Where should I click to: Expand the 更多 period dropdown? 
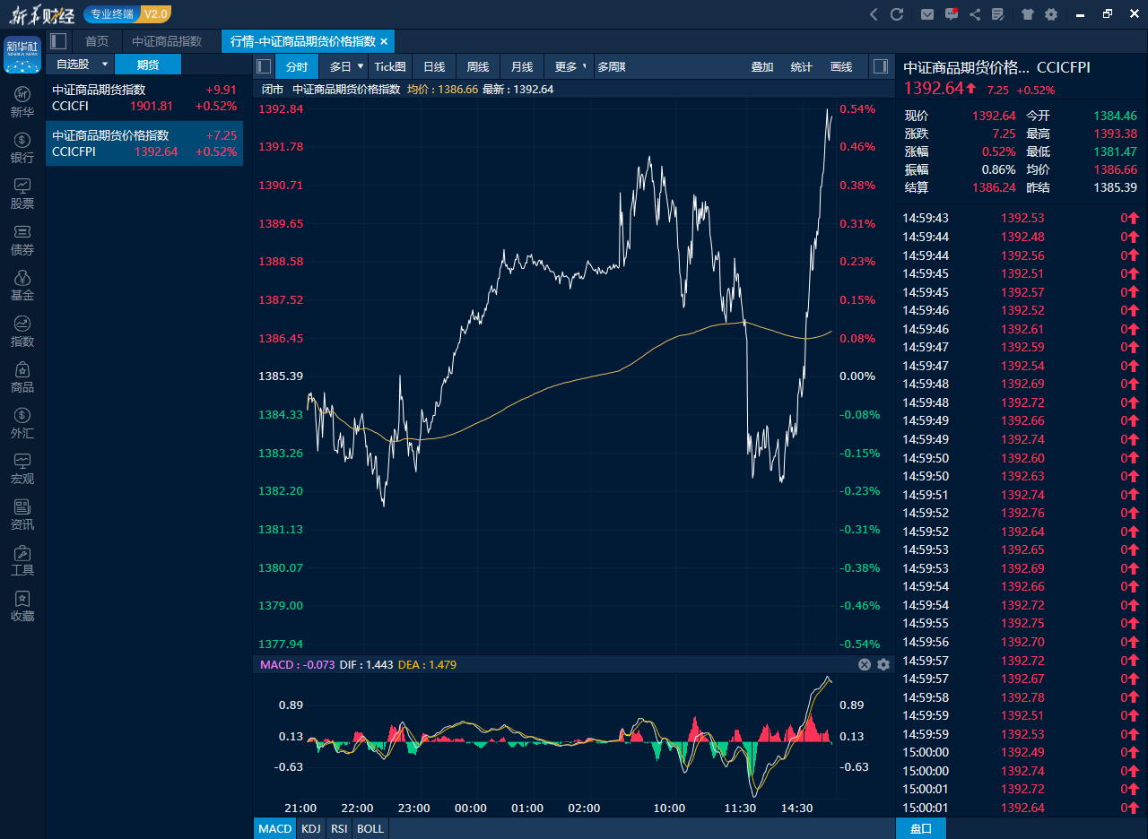[584, 66]
